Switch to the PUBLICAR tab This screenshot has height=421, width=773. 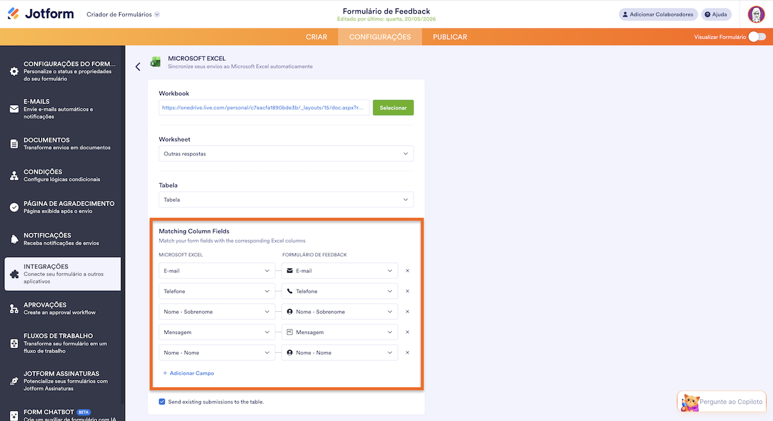[450, 37]
